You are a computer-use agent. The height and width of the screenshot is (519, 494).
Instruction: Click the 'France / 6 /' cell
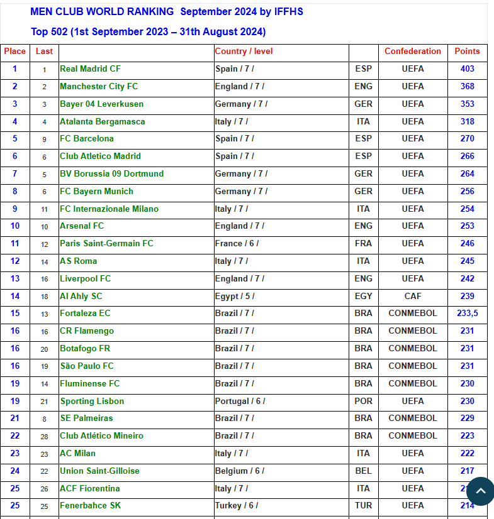281,244
